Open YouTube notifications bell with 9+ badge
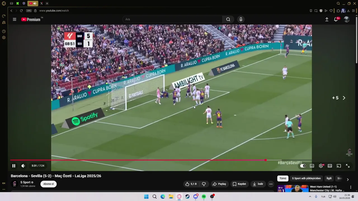358x201 pixels. point(336,19)
